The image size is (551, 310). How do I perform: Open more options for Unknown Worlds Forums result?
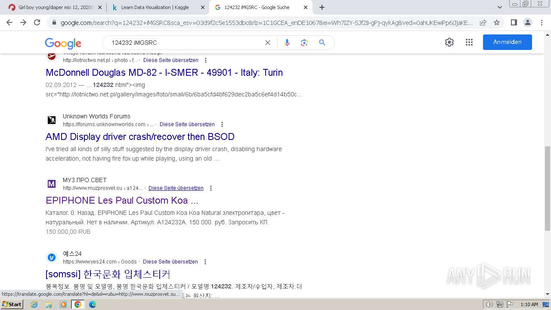pyautogui.click(x=222, y=124)
